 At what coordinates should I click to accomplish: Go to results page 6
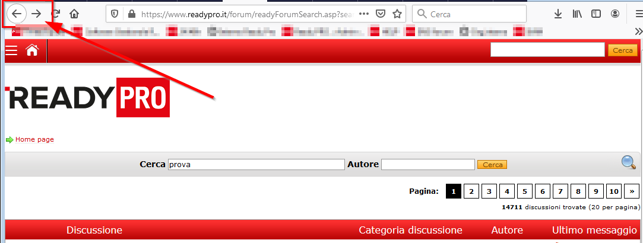[543, 191]
